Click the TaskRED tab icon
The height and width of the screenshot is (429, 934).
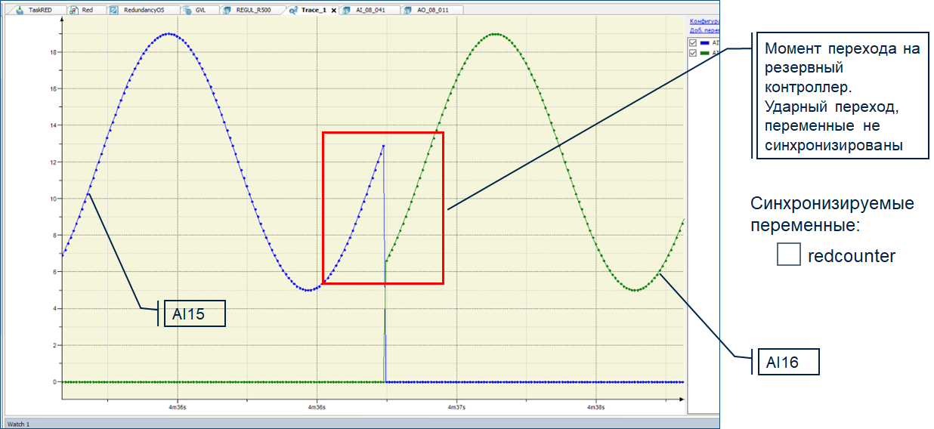[19, 11]
